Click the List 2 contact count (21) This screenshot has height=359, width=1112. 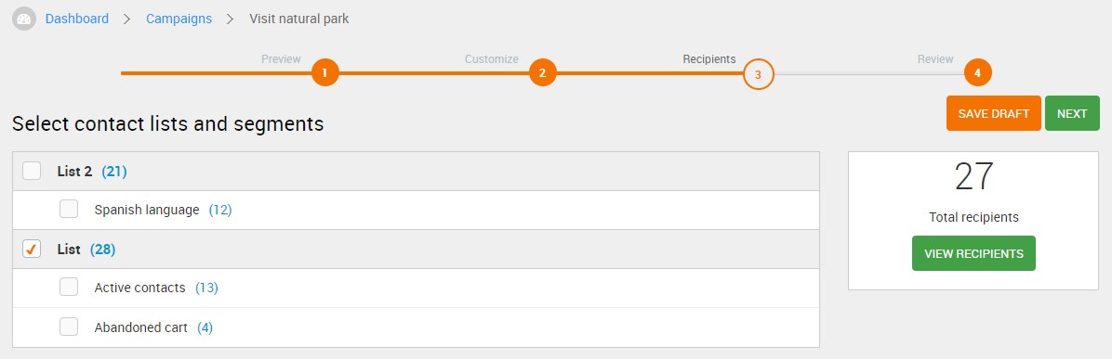114,172
